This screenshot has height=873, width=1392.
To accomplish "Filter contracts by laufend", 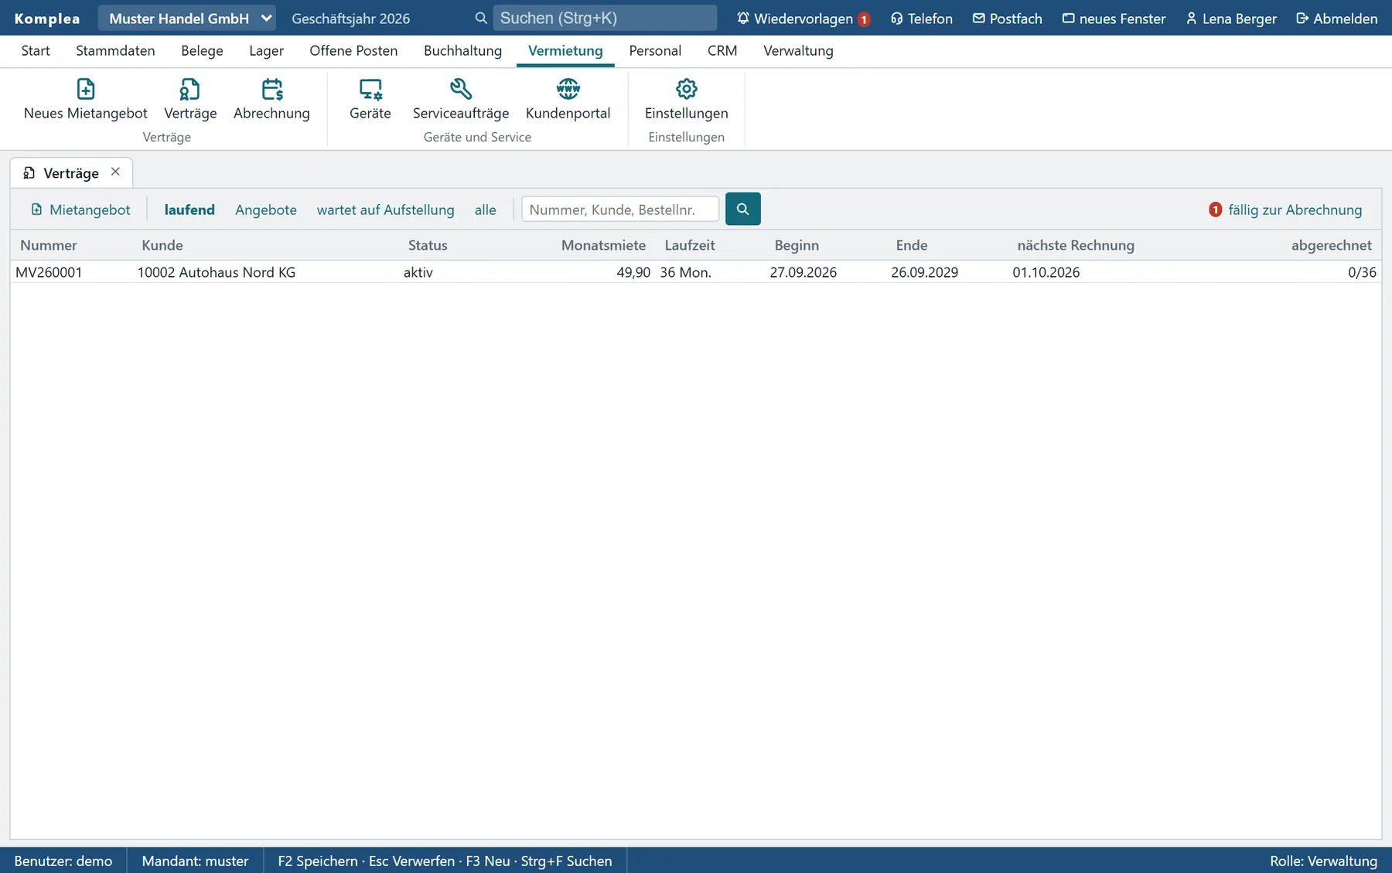I will (x=189, y=210).
